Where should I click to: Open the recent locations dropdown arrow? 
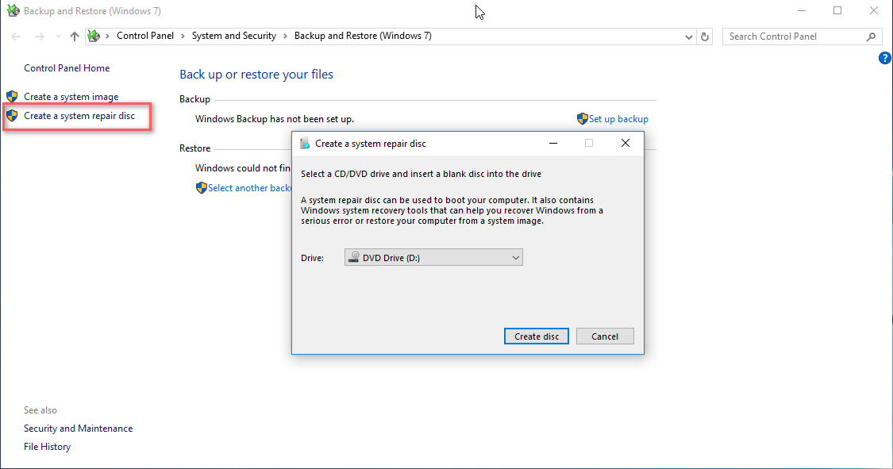pyautogui.click(x=58, y=37)
